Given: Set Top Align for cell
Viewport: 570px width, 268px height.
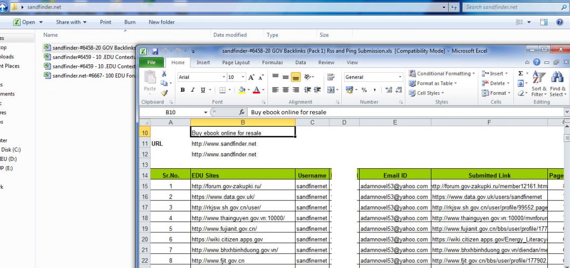Looking at the screenshot, I should pos(276,77).
